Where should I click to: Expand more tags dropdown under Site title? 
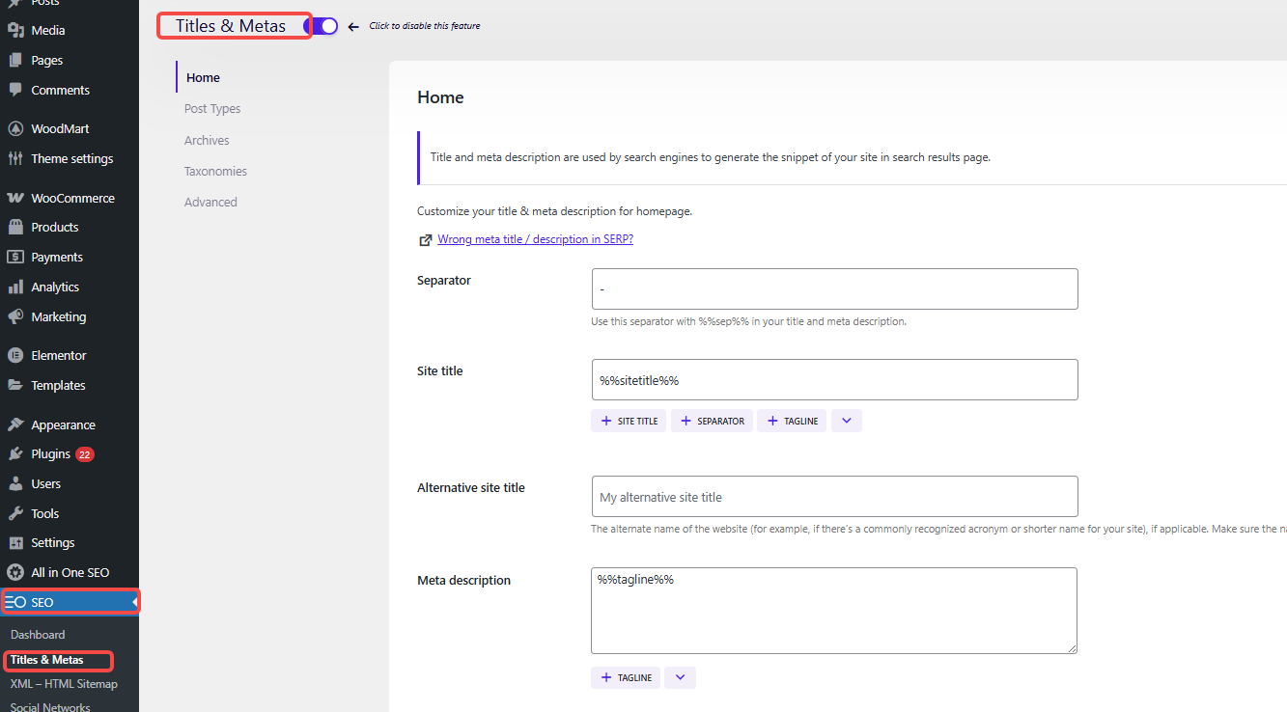(x=846, y=421)
